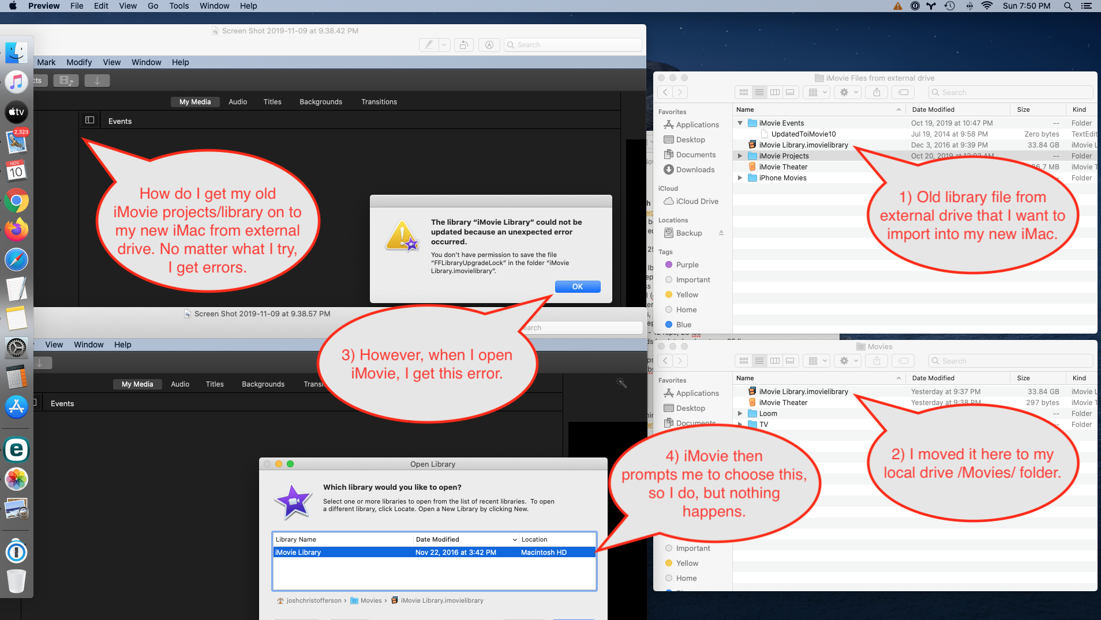
Task: Open the Calendar icon in the Dock
Action: [16, 171]
